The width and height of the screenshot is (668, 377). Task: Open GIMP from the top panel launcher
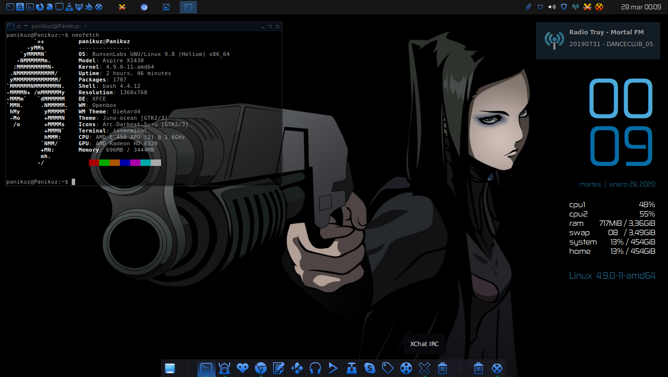pyautogui.click(x=79, y=7)
